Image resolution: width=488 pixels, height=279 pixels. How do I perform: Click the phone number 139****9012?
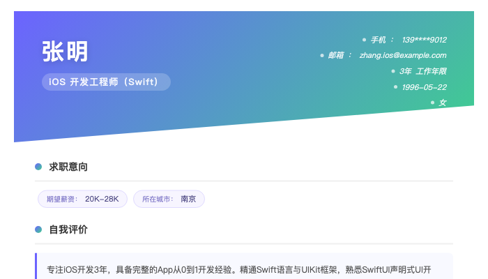[x=424, y=40]
